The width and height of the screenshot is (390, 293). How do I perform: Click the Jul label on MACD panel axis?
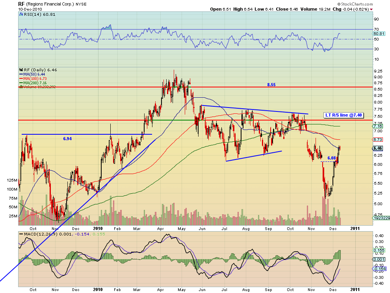(225, 289)
